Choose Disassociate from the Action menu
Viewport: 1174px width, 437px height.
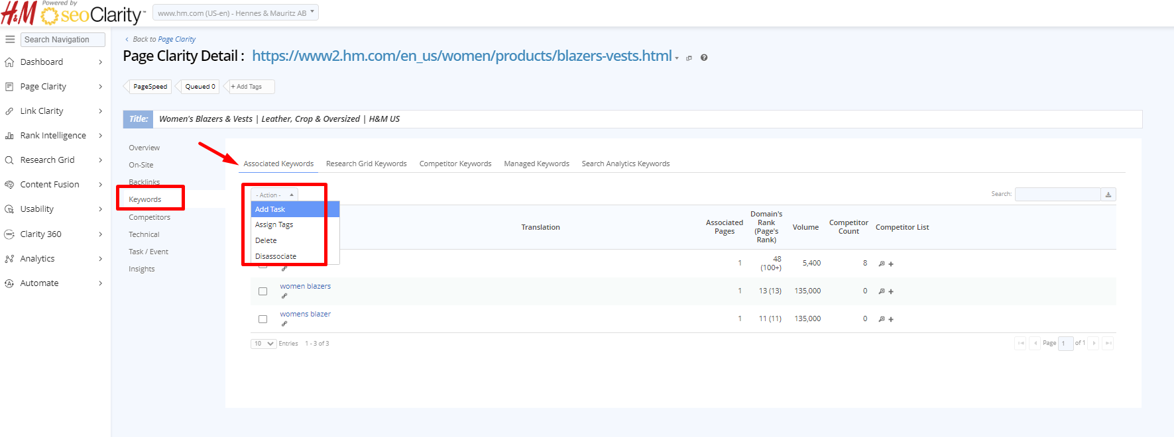point(276,256)
